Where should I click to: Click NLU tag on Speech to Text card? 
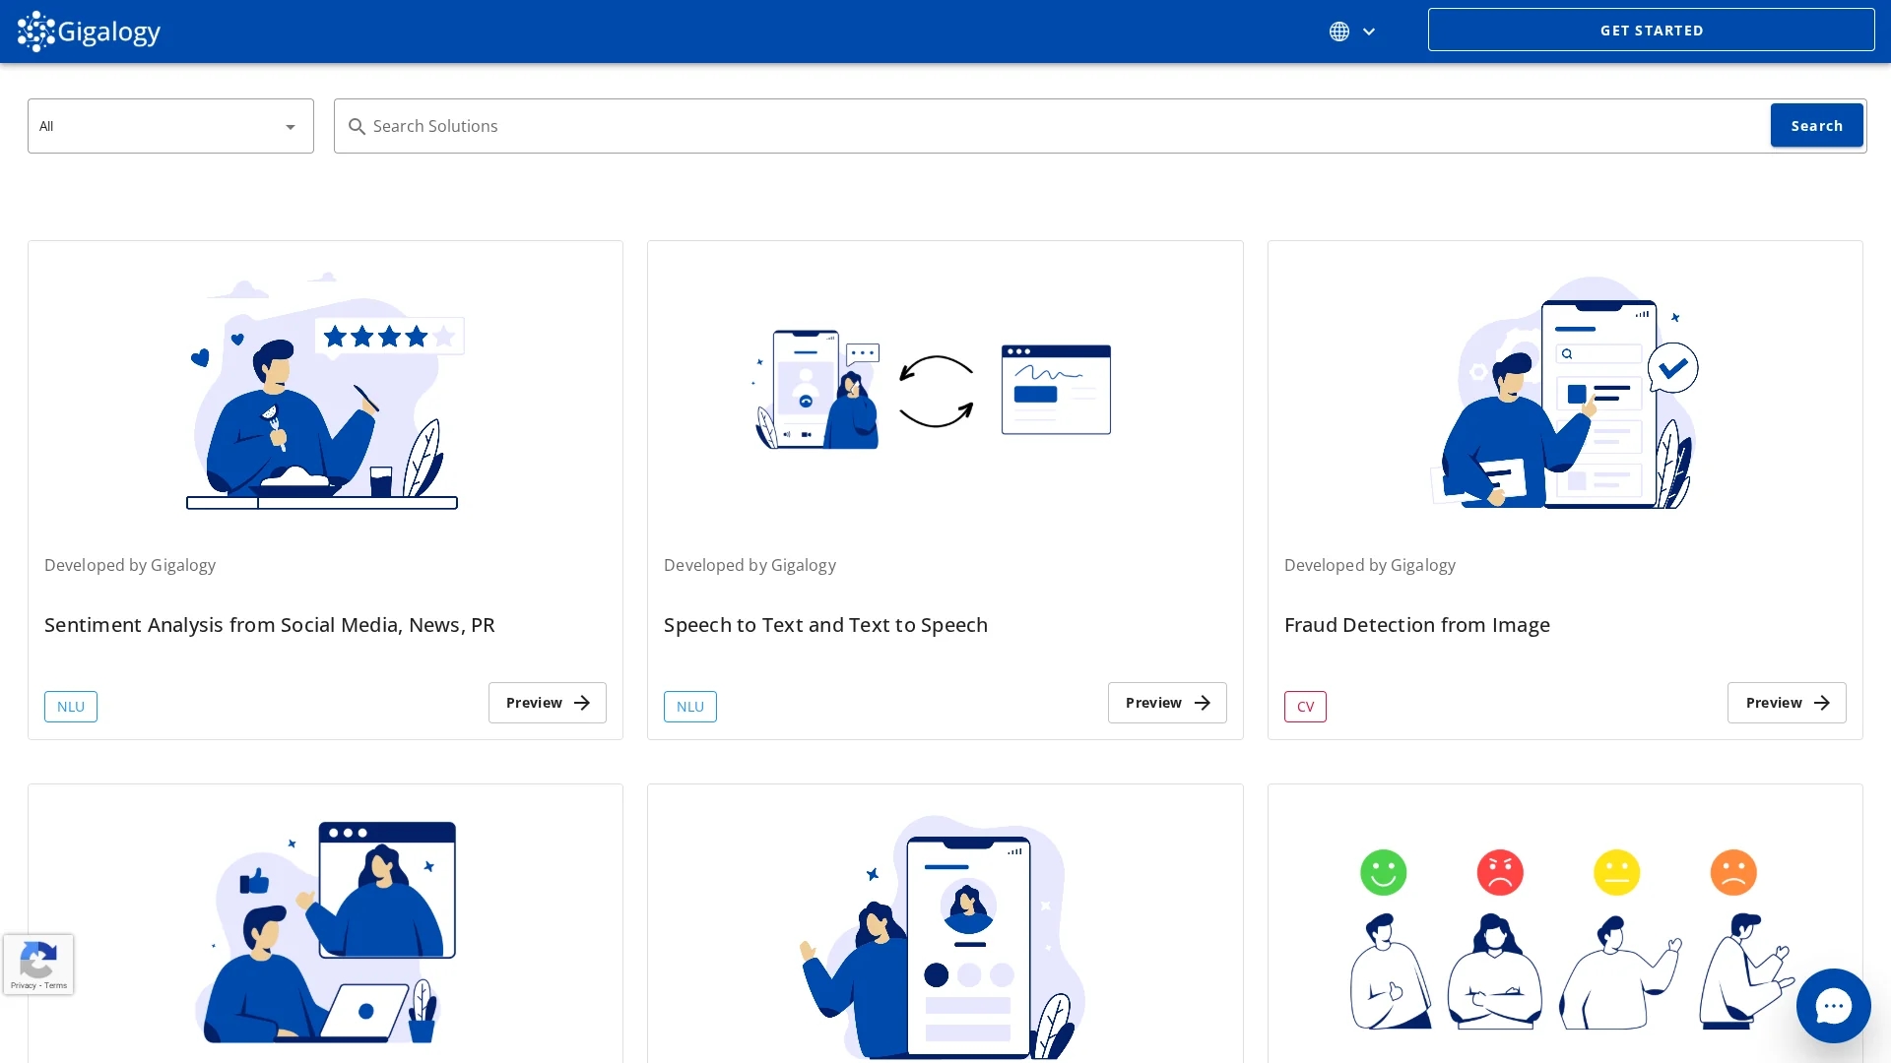[x=690, y=707]
